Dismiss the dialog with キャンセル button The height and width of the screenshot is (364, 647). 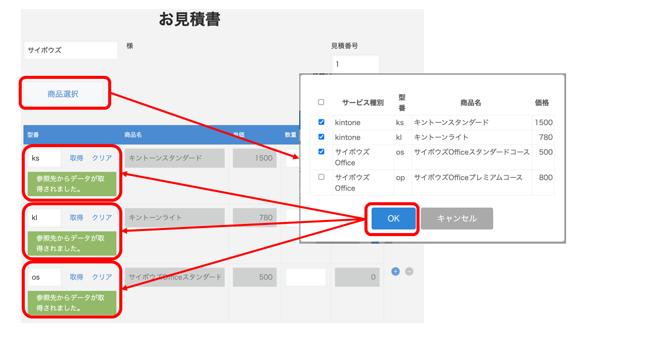click(457, 218)
